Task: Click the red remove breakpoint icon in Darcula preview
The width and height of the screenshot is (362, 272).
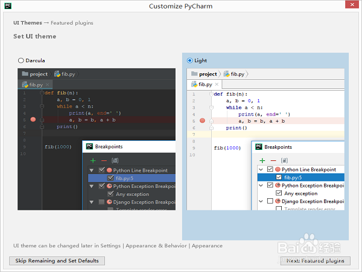Action: [x=104, y=161]
